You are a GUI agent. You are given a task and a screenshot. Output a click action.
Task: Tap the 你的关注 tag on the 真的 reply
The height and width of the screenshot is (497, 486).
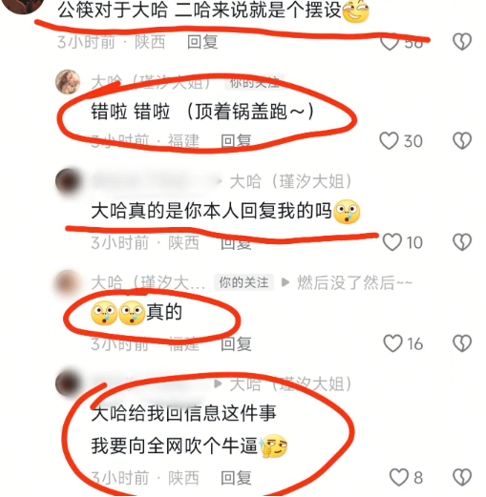click(x=243, y=282)
